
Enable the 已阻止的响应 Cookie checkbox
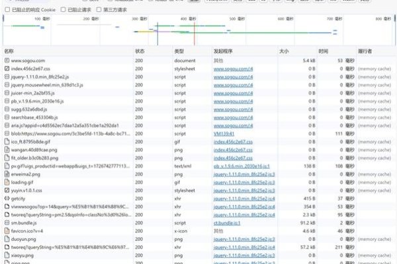click(7, 10)
